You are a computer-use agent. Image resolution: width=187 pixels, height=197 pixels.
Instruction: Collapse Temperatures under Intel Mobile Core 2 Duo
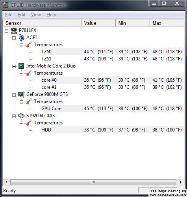(x=21, y=74)
